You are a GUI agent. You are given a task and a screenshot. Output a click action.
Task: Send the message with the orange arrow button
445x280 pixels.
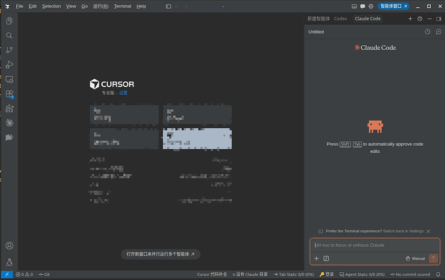point(433,259)
